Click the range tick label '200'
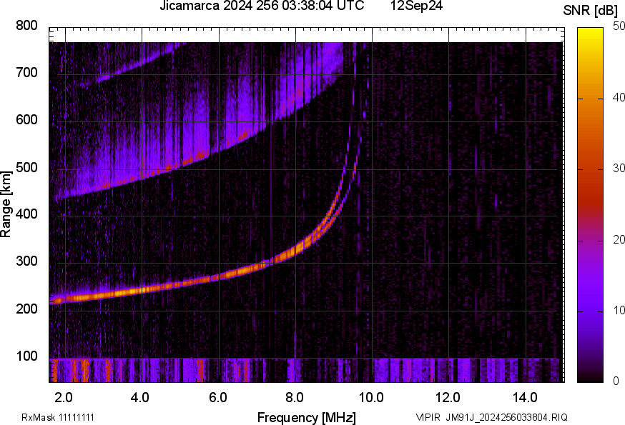The width and height of the screenshot is (625, 425). [x=26, y=309]
